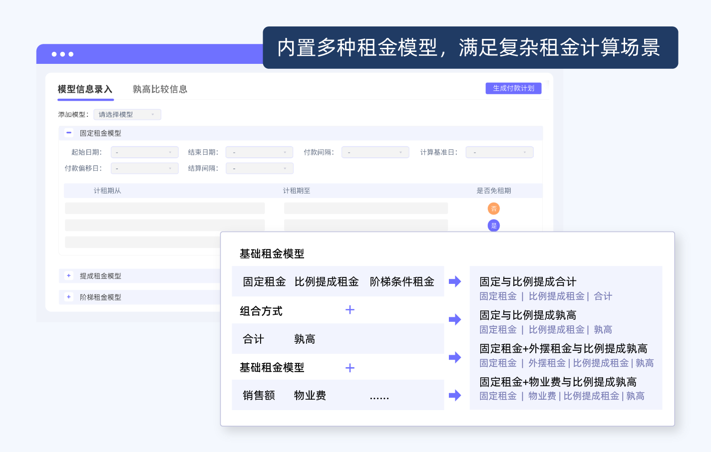Click the plus icon beside 组合方式
The width and height of the screenshot is (711, 452).
350,310
